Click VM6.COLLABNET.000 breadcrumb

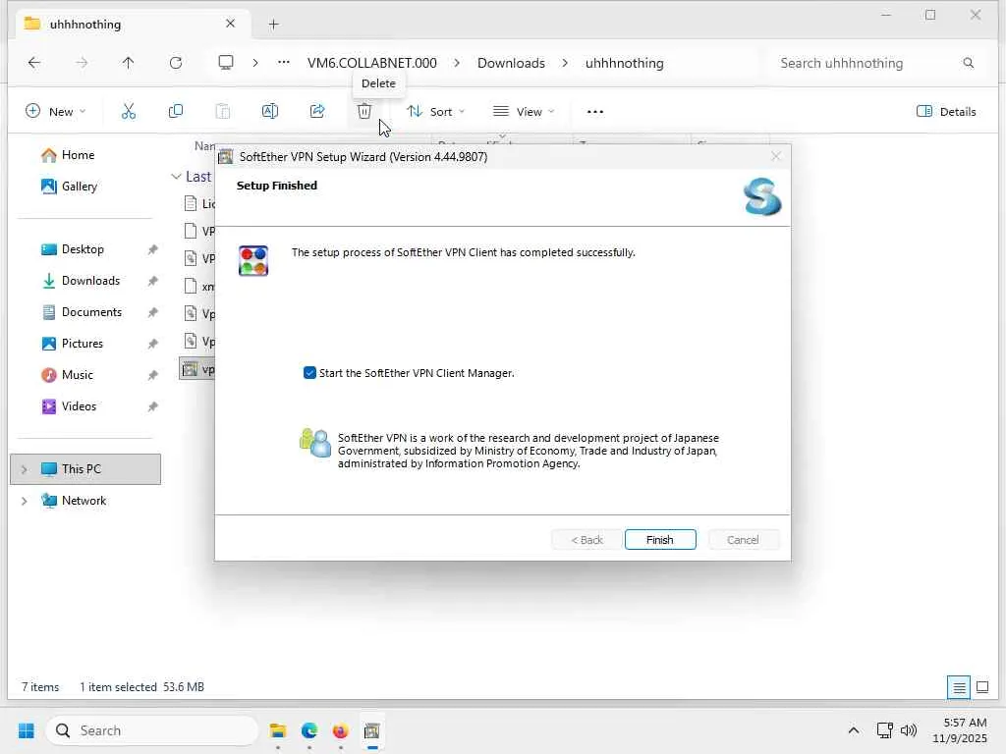coord(372,63)
